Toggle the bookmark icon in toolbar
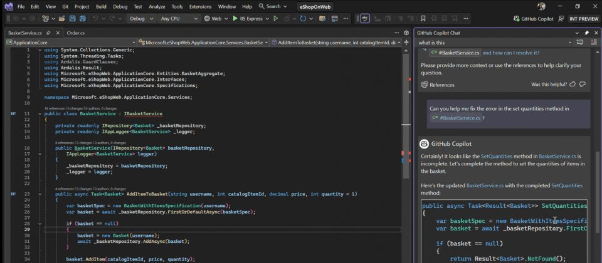 (x=423, y=18)
